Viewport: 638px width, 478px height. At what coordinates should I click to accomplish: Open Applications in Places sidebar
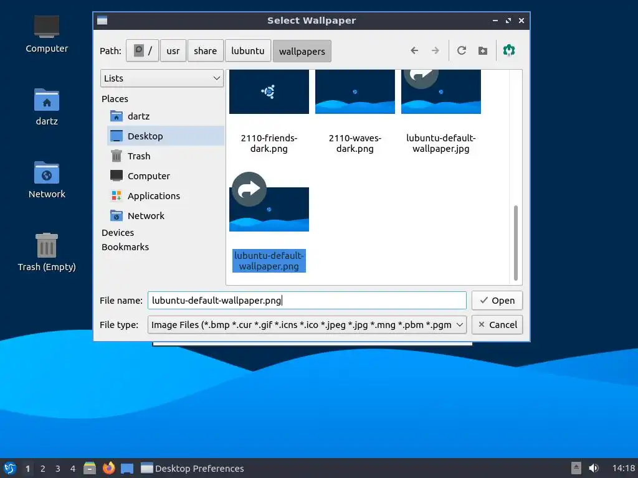[166, 196]
